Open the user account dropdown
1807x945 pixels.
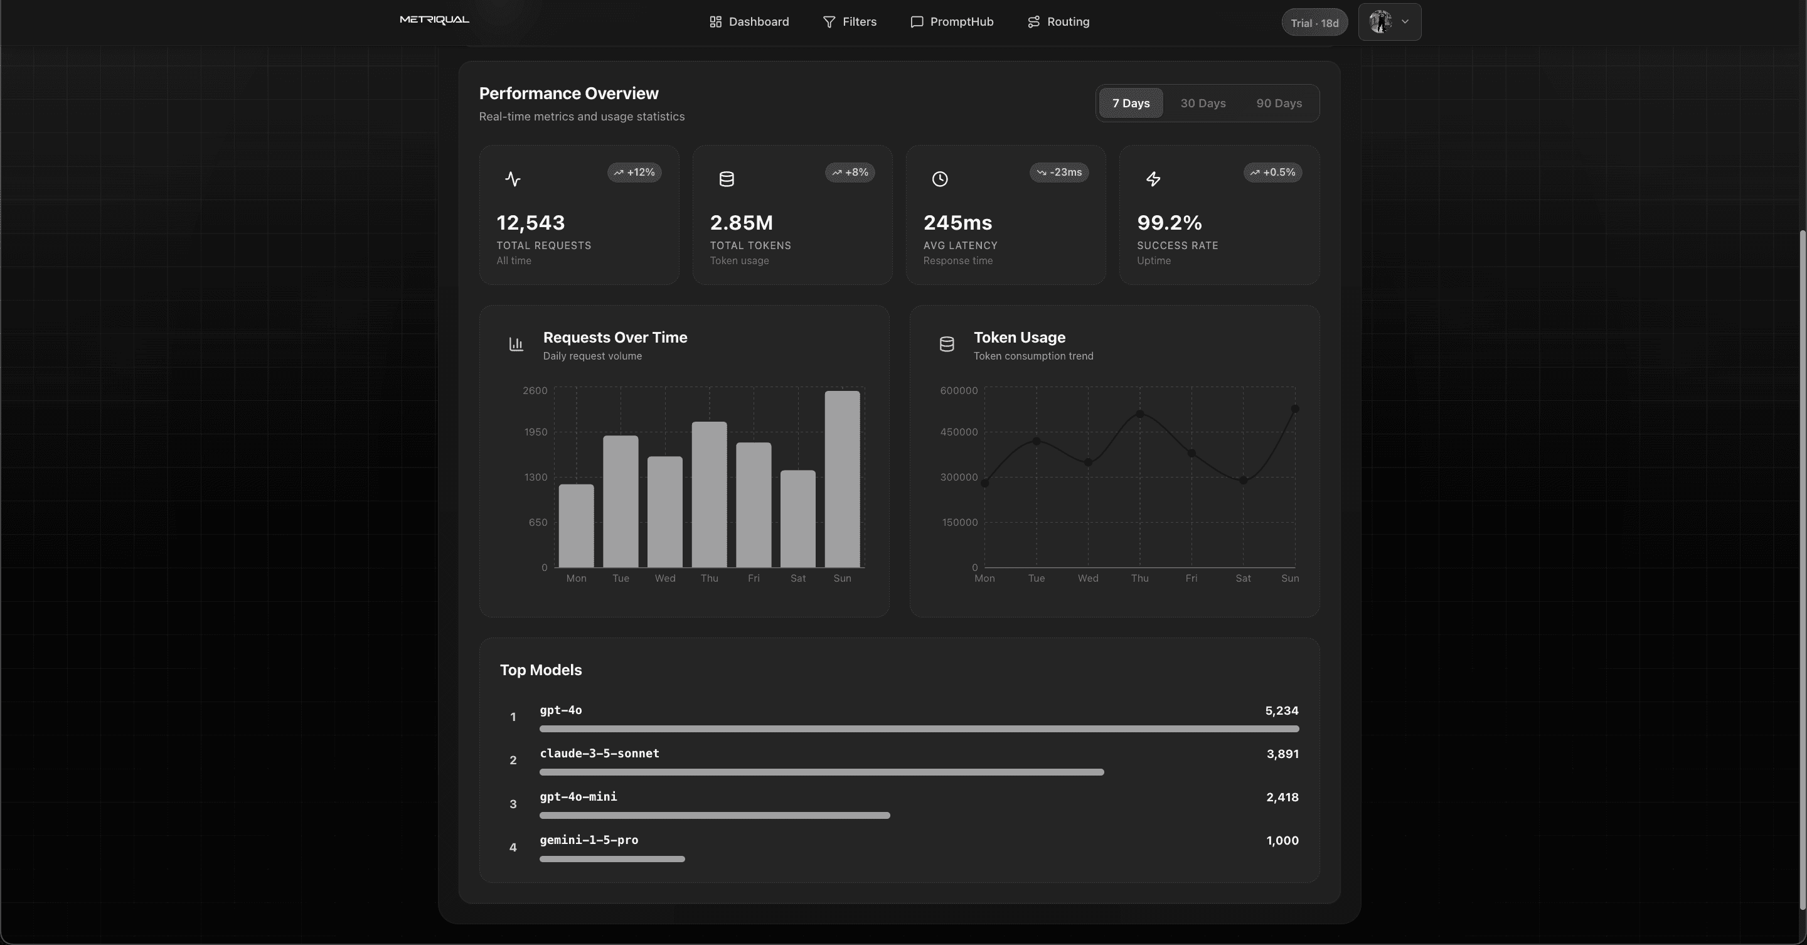[1390, 22]
